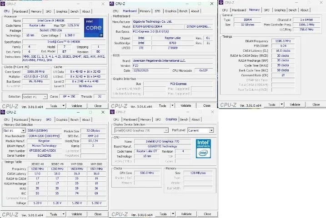Click the graphics Memory Size 128 MBytes value
This screenshot has width=326, height=218.
198,173
